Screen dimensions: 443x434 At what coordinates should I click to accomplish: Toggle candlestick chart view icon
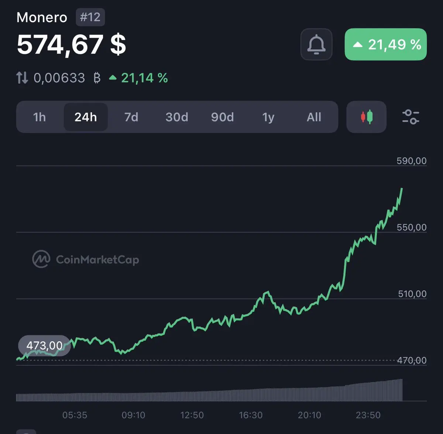367,117
